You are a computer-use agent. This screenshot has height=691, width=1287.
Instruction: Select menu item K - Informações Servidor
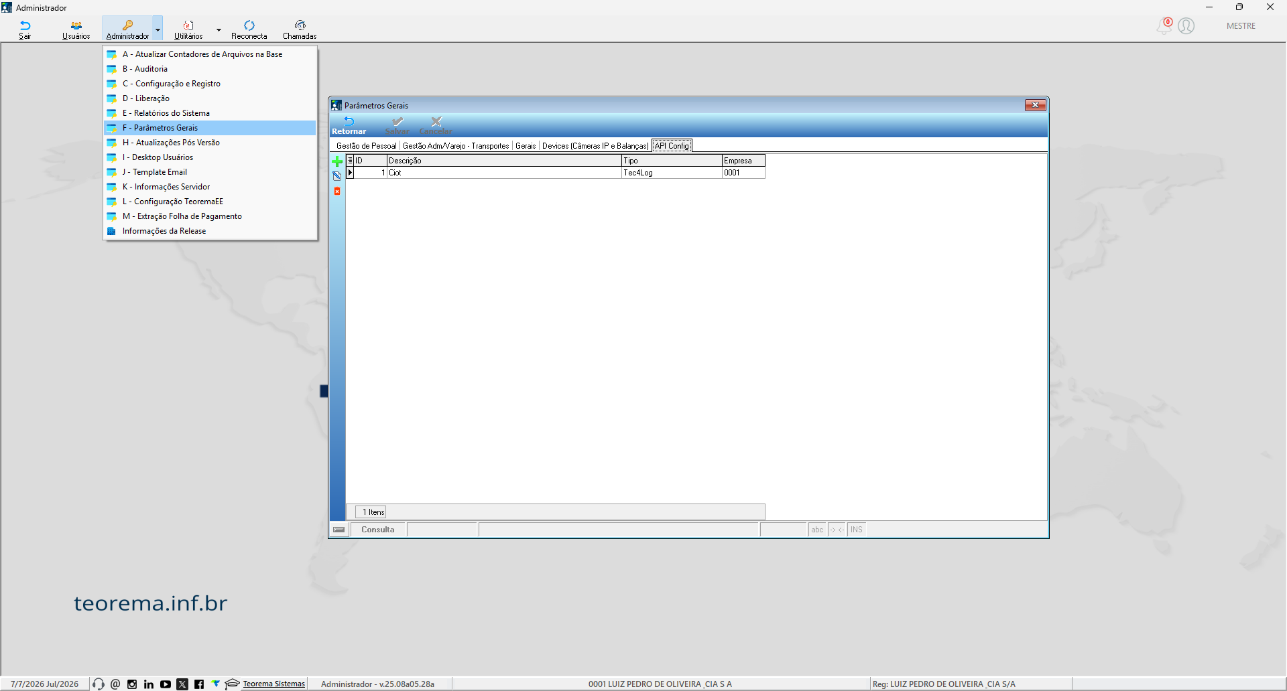(210, 187)
